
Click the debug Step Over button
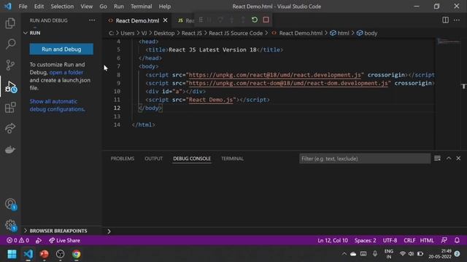pyautogui.click(x=220, y=20)
